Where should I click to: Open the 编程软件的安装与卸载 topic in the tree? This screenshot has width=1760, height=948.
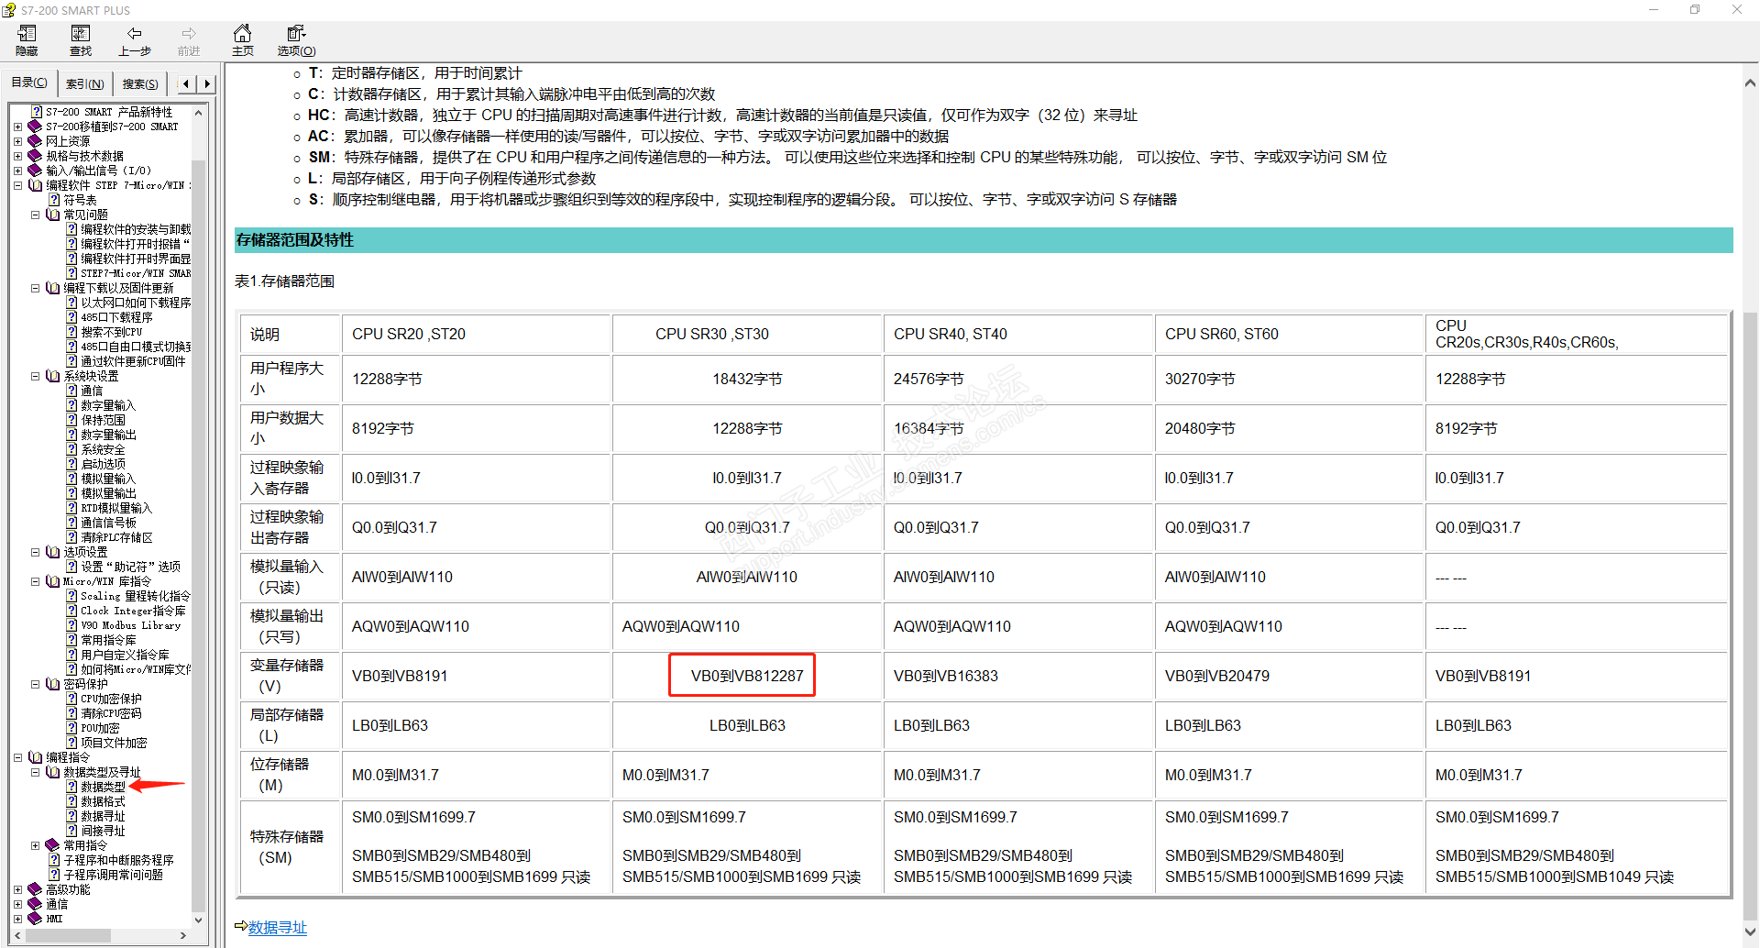pos(136,229)
